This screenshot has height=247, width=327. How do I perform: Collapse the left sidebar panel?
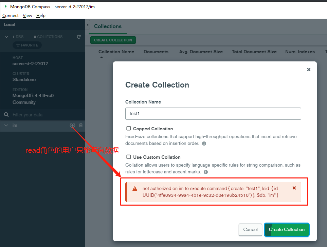(x=87, y=24)
